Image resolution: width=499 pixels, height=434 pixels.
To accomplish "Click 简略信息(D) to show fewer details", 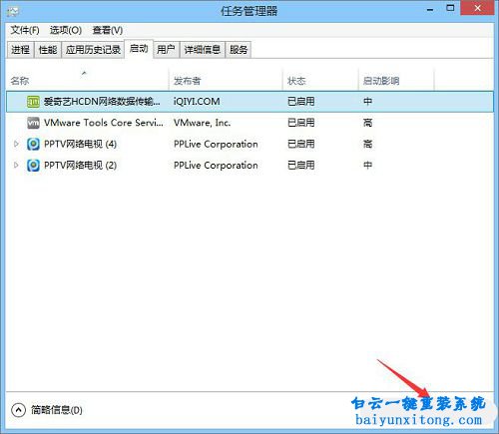I will point(57,410).
